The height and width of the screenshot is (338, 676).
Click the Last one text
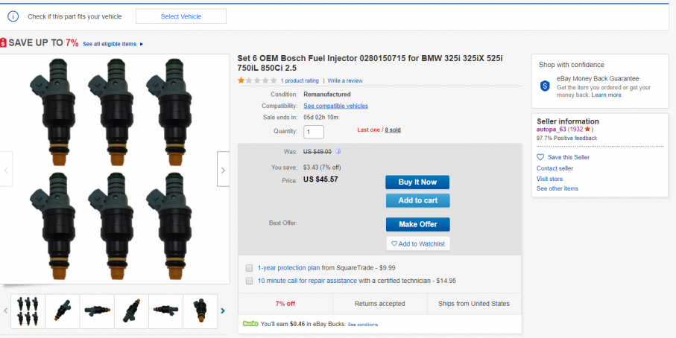pos(369,130)
